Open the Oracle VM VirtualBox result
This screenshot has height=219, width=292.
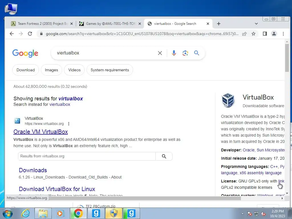pyautogui.click(x=40, y=132)
